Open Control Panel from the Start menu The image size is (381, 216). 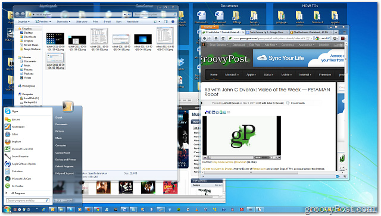tap(63, 153)
